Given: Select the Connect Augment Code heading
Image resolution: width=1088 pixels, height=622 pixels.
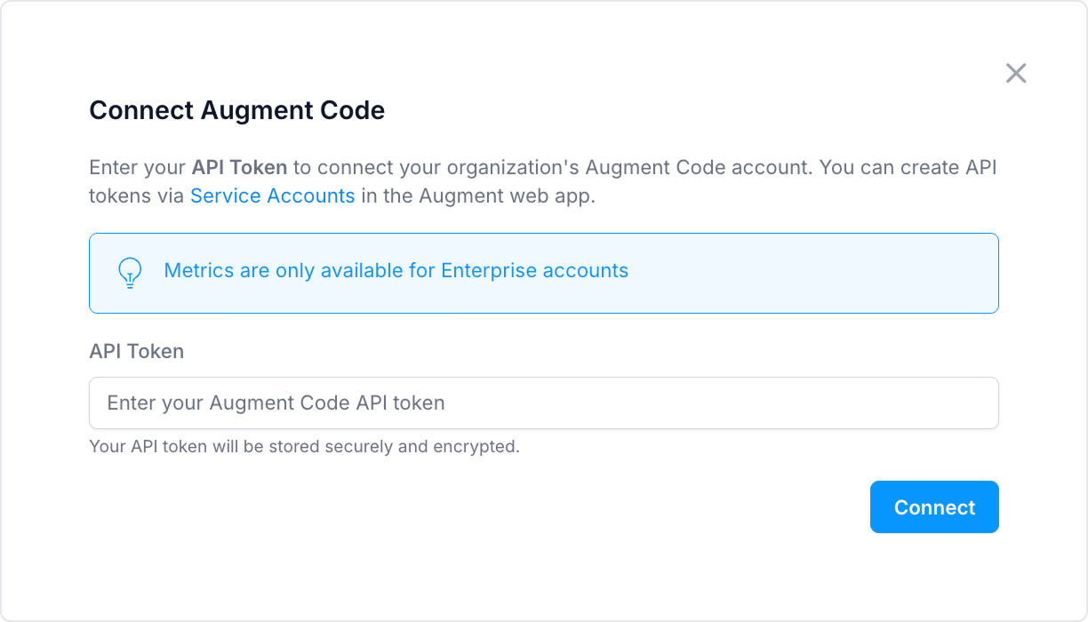Looking at the screenshot, I should pos(236,110).
